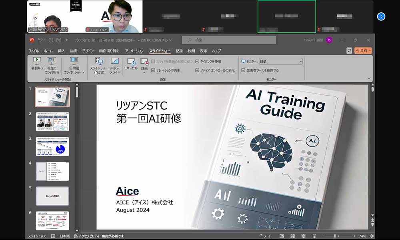Open the ヘルプ tab
Screen dimensions: 400x240
tap(216, 51)
